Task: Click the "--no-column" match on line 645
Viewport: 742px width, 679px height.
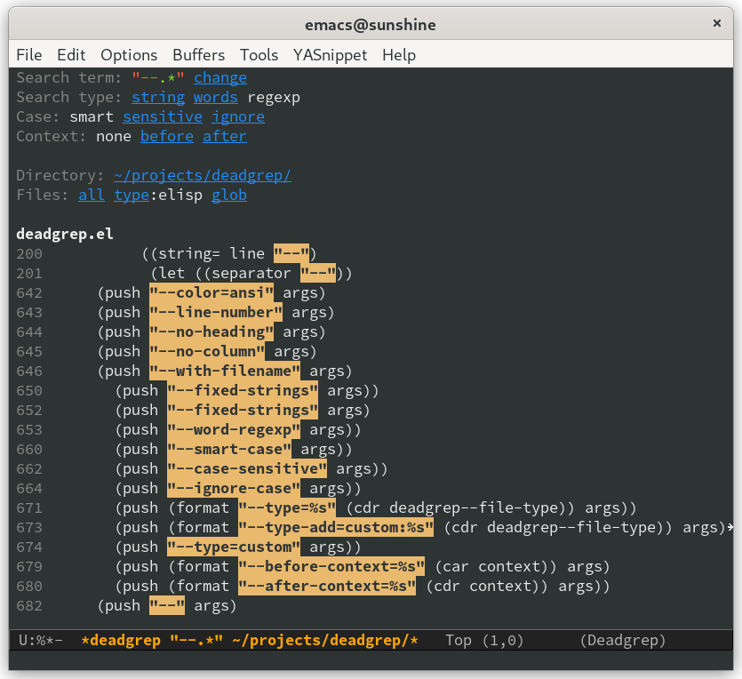Action: pyautogui.click(x=207, y=352)
